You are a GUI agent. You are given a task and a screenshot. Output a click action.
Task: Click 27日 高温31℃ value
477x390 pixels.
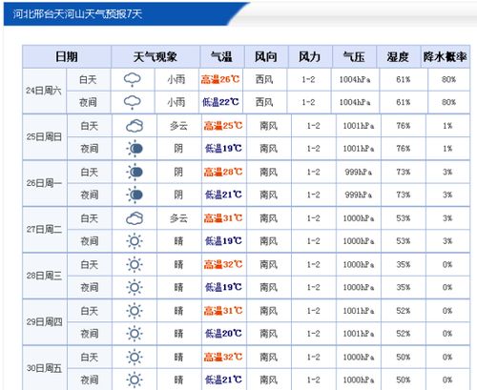point(223,218)
